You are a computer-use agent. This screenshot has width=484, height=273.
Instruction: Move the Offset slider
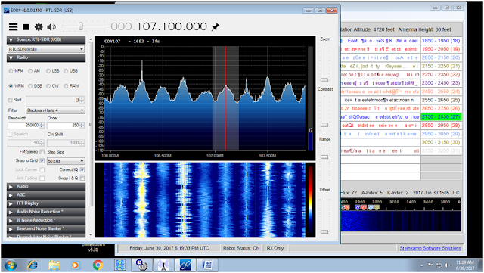[x=324, y=231]
